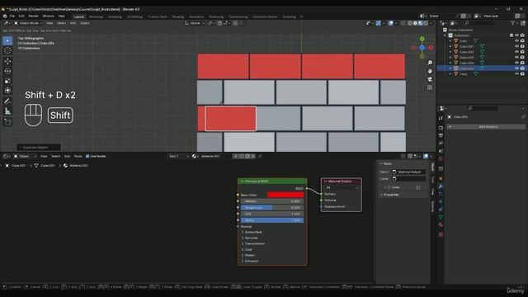
Task: Hide Plane in viewport via eye icon
Action: 516,73
